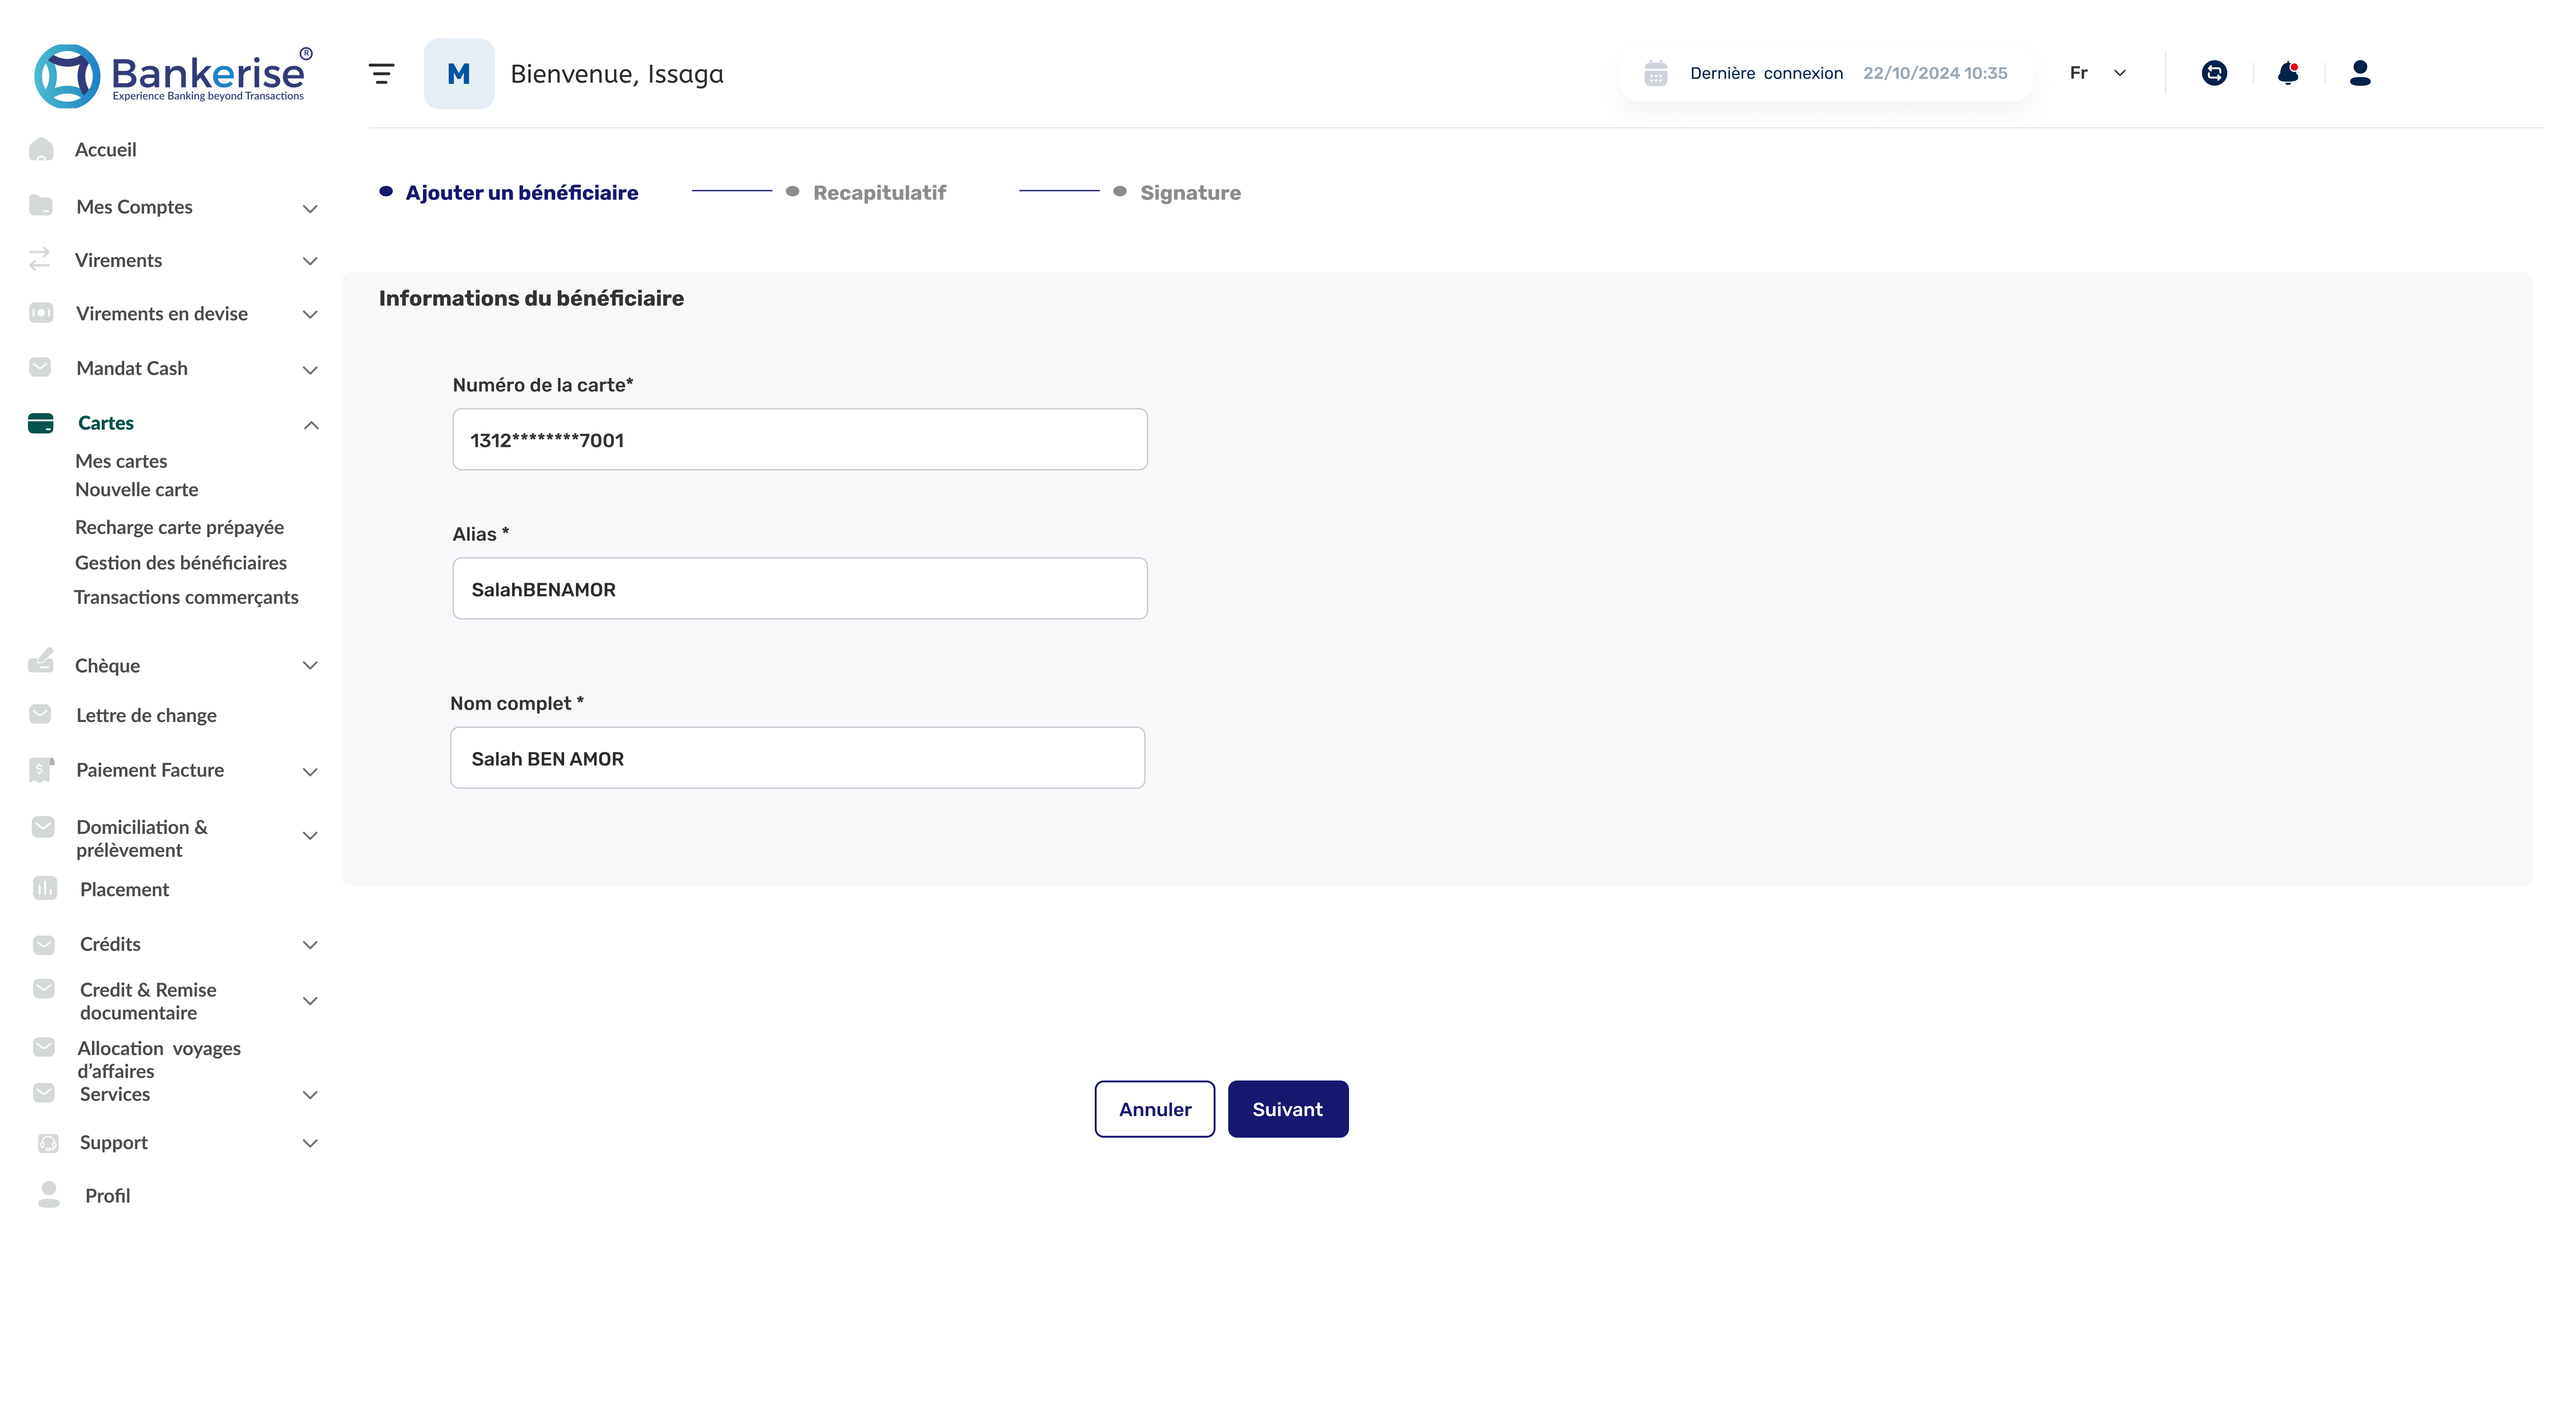This screenshot has width=2576, height=1411.
Task: Open the Profil menu item
Action: (108, 1196)
